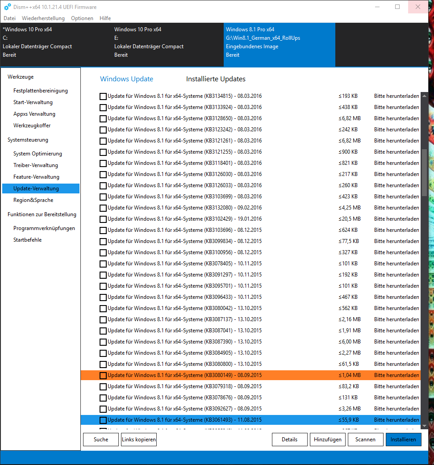This screenshot has width=434, height=465.
Task: Tick the checkbox for update KB3102429
Action: click(103, 219)
